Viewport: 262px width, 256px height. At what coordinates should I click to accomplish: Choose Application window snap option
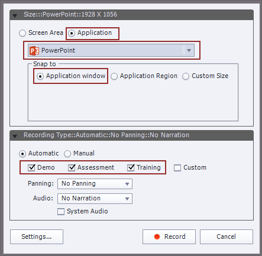pos(40,76)
